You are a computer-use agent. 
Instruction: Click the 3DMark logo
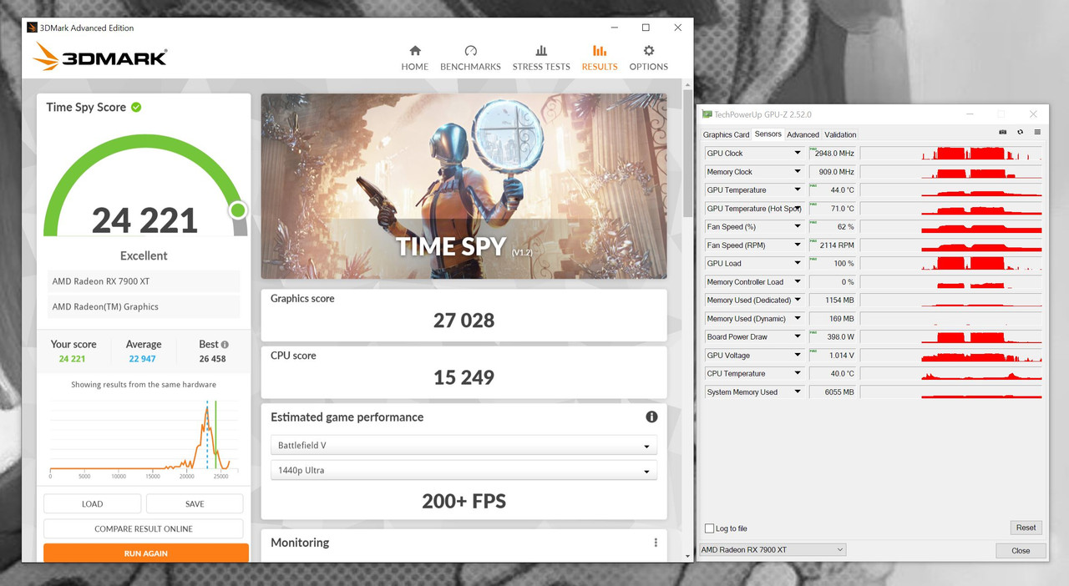tap(100, 57)
